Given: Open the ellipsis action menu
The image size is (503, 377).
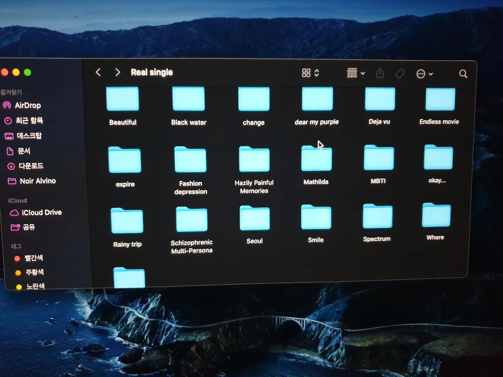Looking at the screenshot, I should [x=425, y=74].
